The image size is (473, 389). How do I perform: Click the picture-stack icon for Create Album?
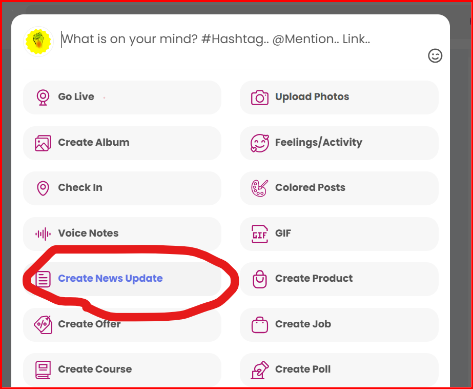pyautogui.click(x=43, y=143)
